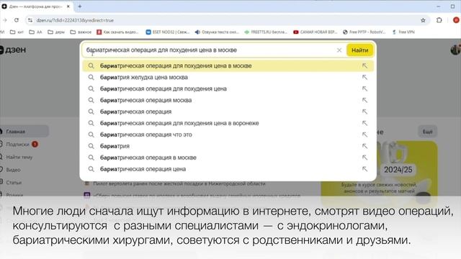Viewport: 461px width, 259px height.
Task: Open news about helicopter pilot in Нижегородской области
Action: (x=179, y=183)
